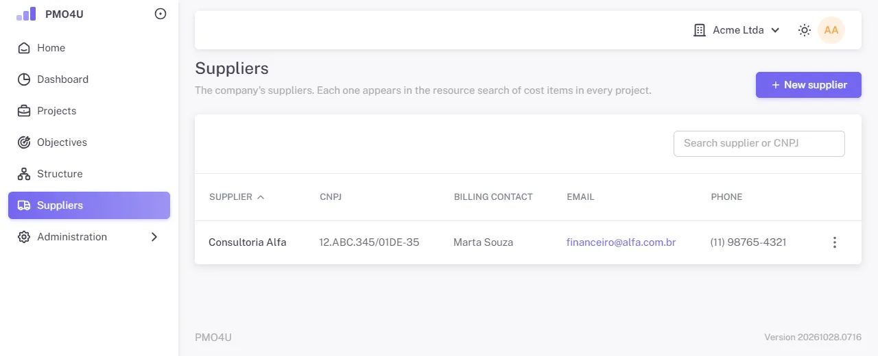Go to Dashboard pie chart icon
Screen dimensions: 878x356
24,79
